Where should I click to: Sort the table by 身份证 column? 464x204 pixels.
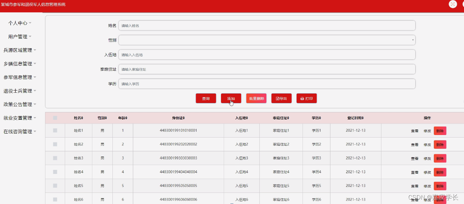coord(178,118)
